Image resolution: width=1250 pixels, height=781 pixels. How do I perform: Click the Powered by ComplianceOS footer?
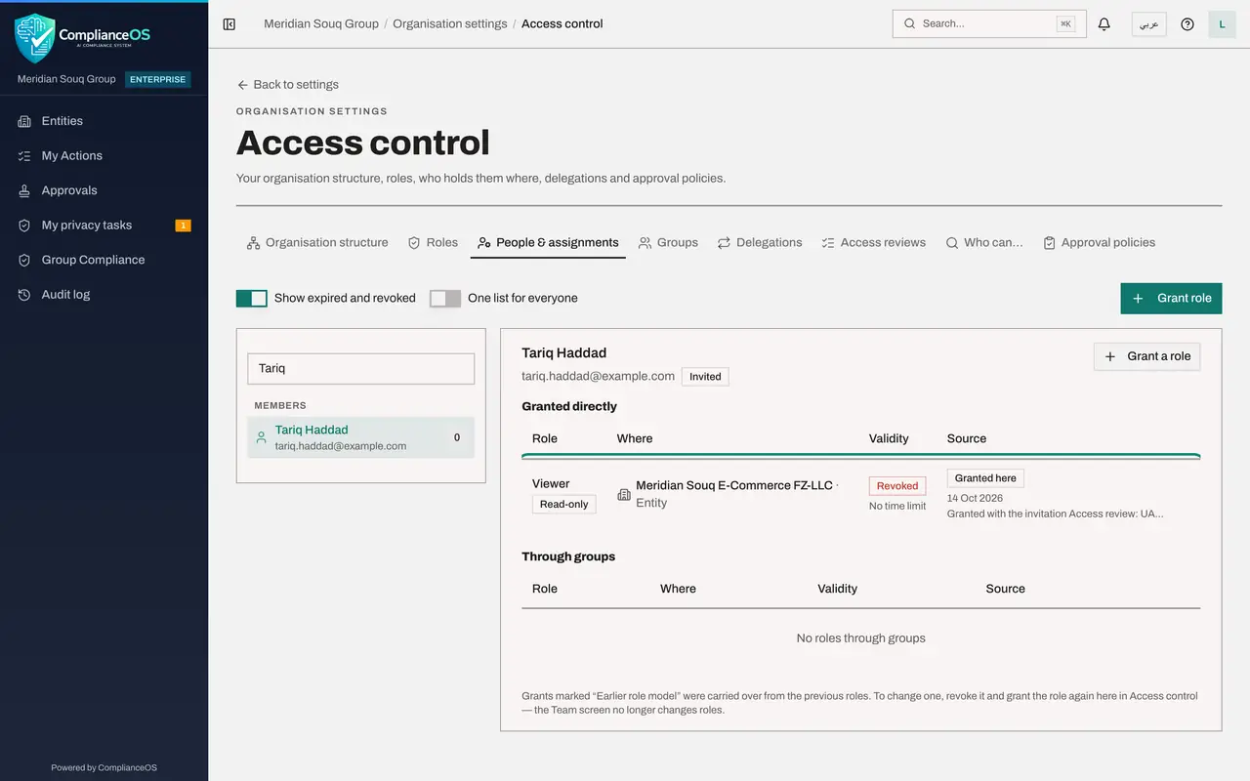[x=104, y=767]
